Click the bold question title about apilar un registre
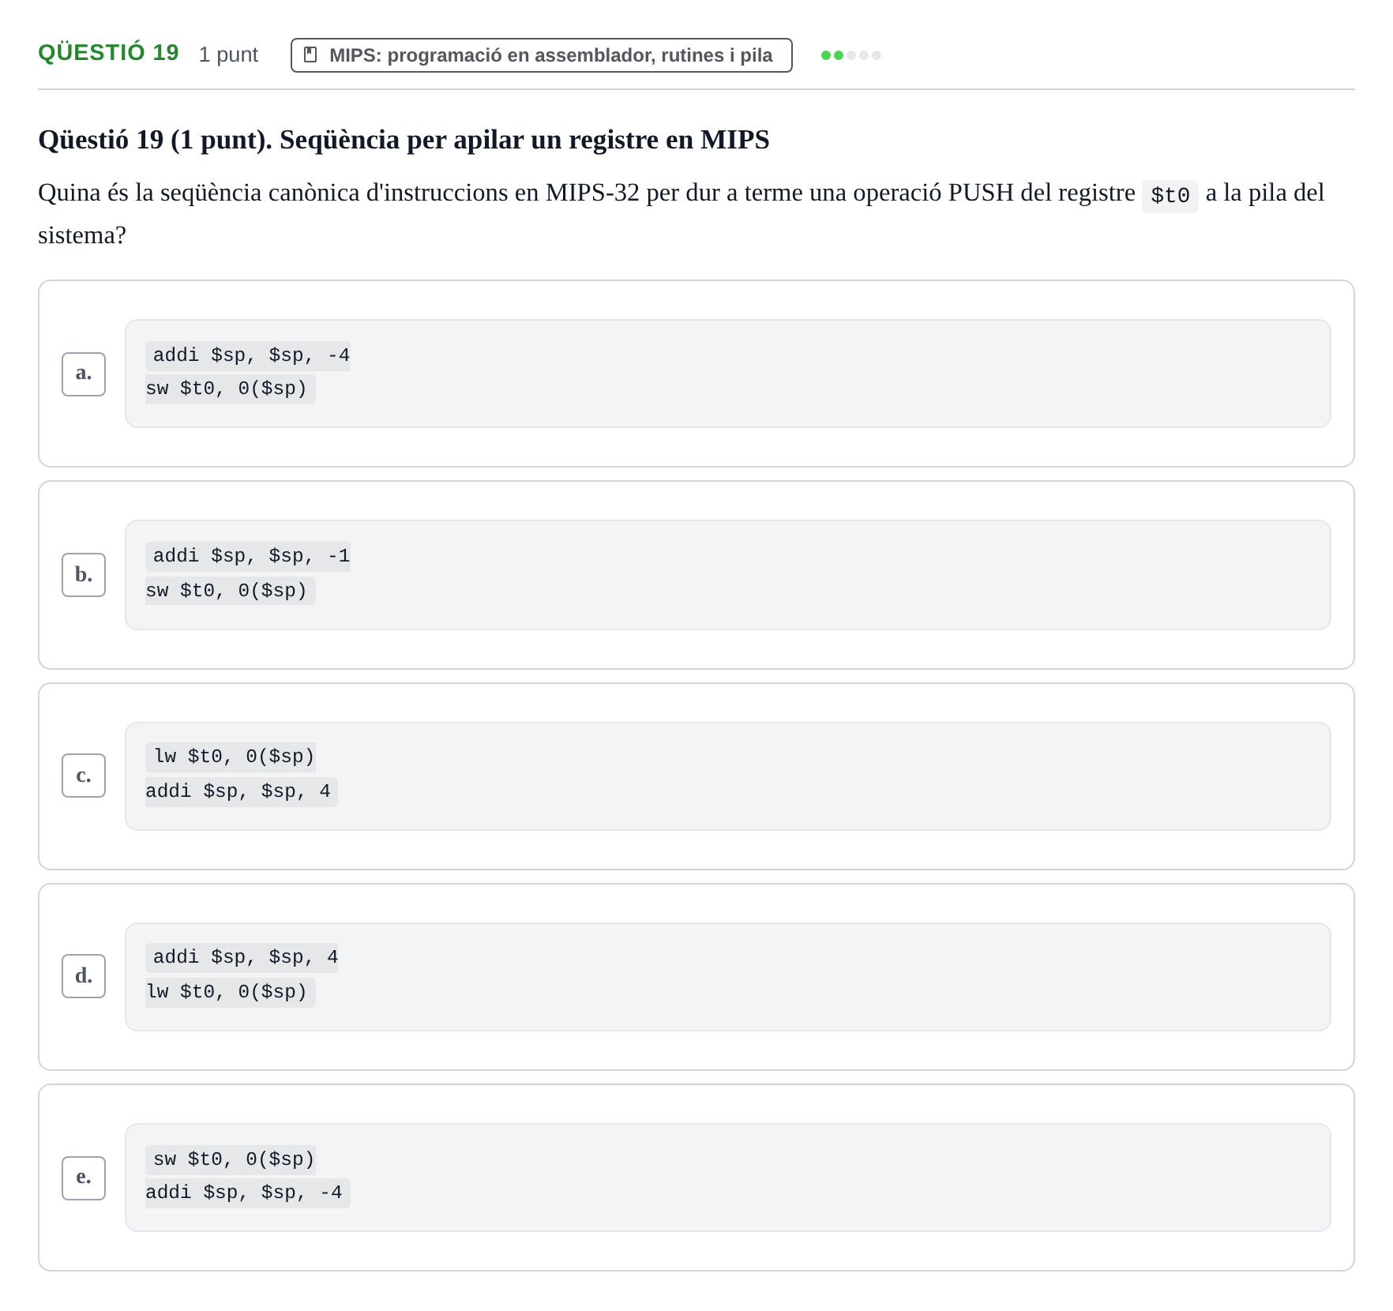 coord(404,140)
